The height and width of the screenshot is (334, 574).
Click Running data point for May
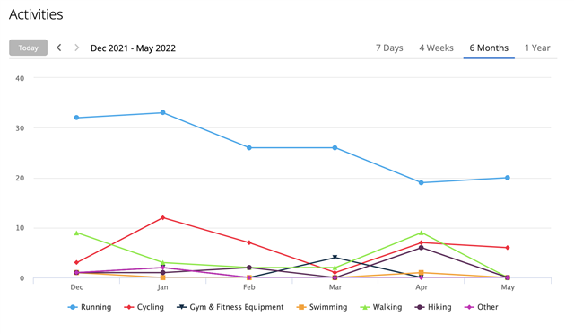pyautogui.click(x=508, y=178)
